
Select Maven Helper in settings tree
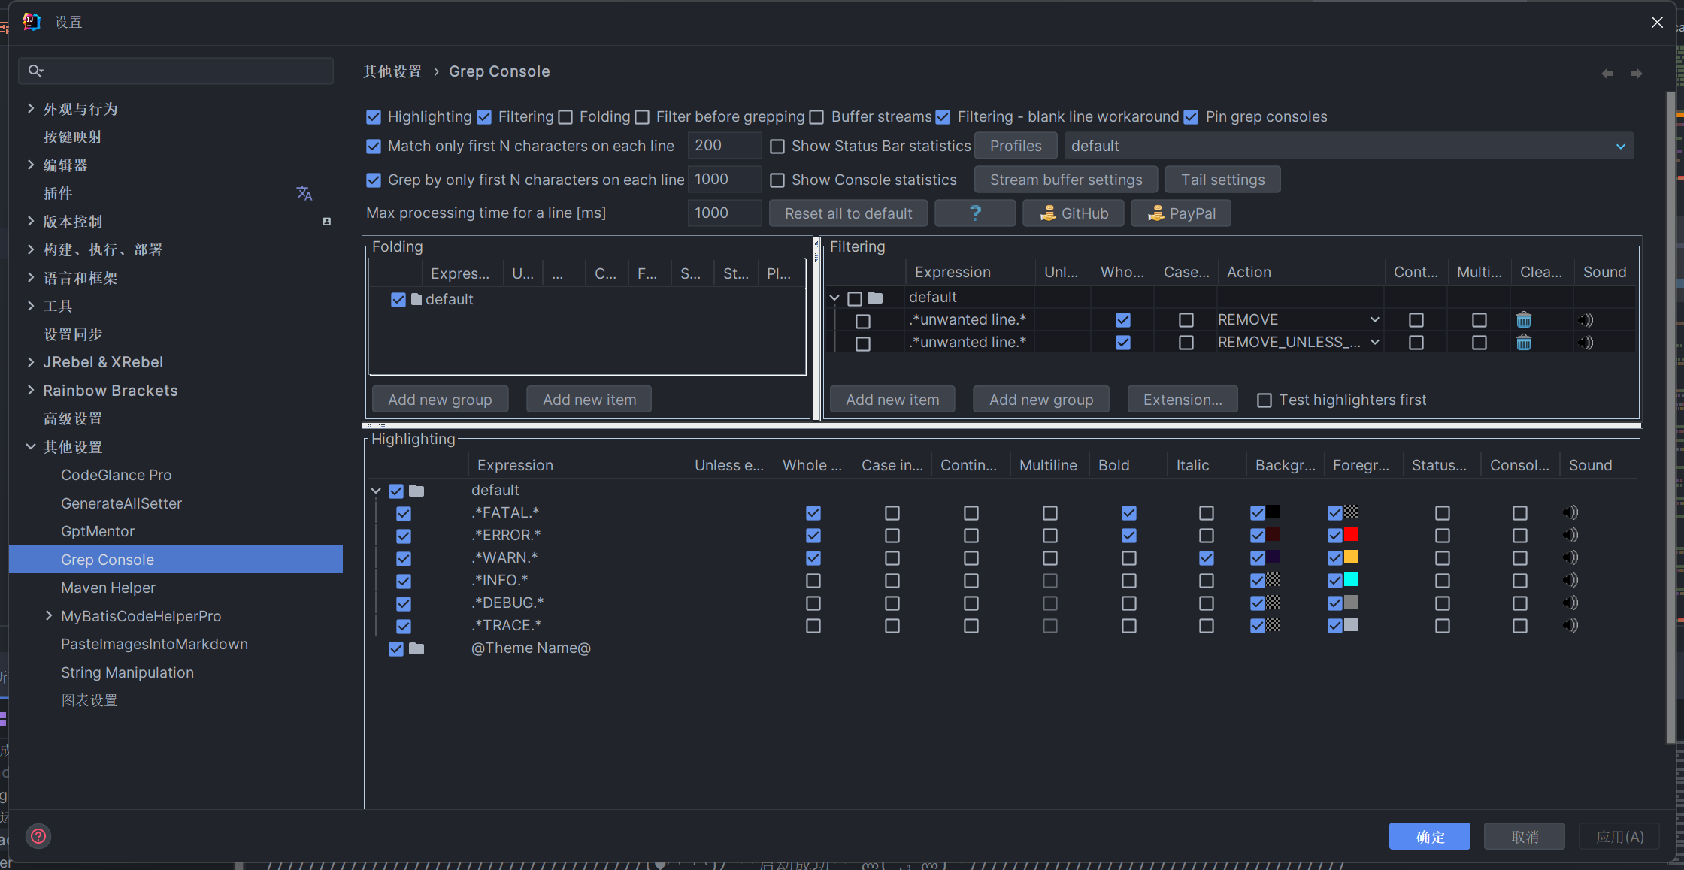coord(108,588)
